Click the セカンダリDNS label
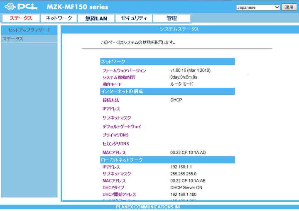This screenshot has height=211, width=299. [116, 144]
